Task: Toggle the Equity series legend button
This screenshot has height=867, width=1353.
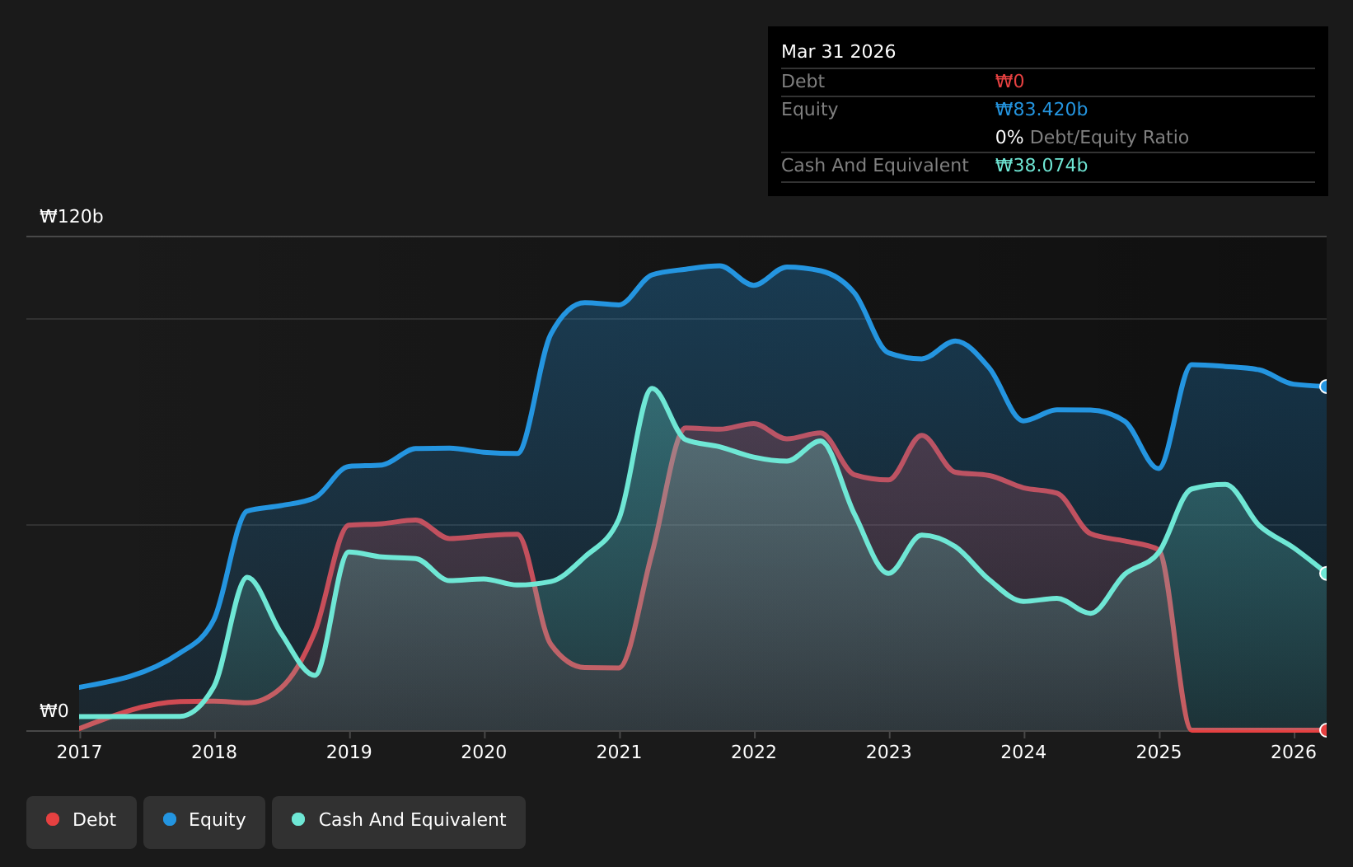Action: [204, 822]
